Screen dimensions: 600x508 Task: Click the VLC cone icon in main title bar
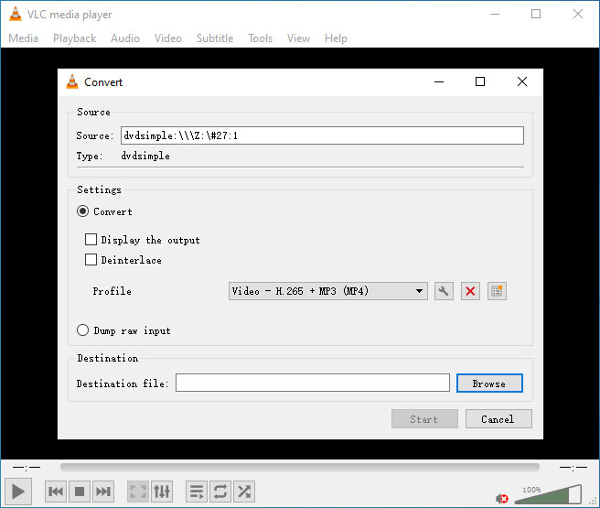[16, 14]
